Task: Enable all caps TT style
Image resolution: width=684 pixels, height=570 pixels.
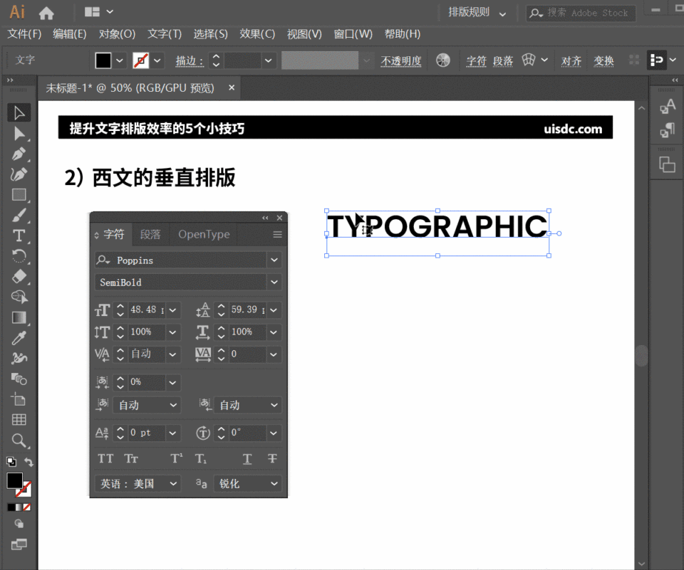Action: click(x=105, y=459)
